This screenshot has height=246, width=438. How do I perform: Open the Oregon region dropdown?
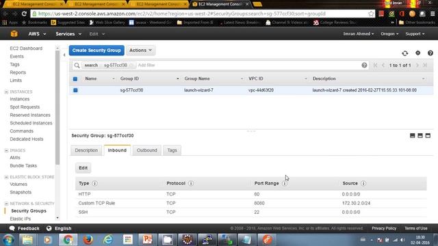point(389,33)
